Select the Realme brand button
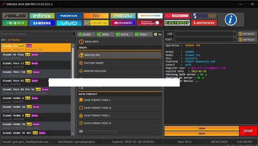This screenshot has height=146, width=258. pyautogui.click(x=96, y=23)
